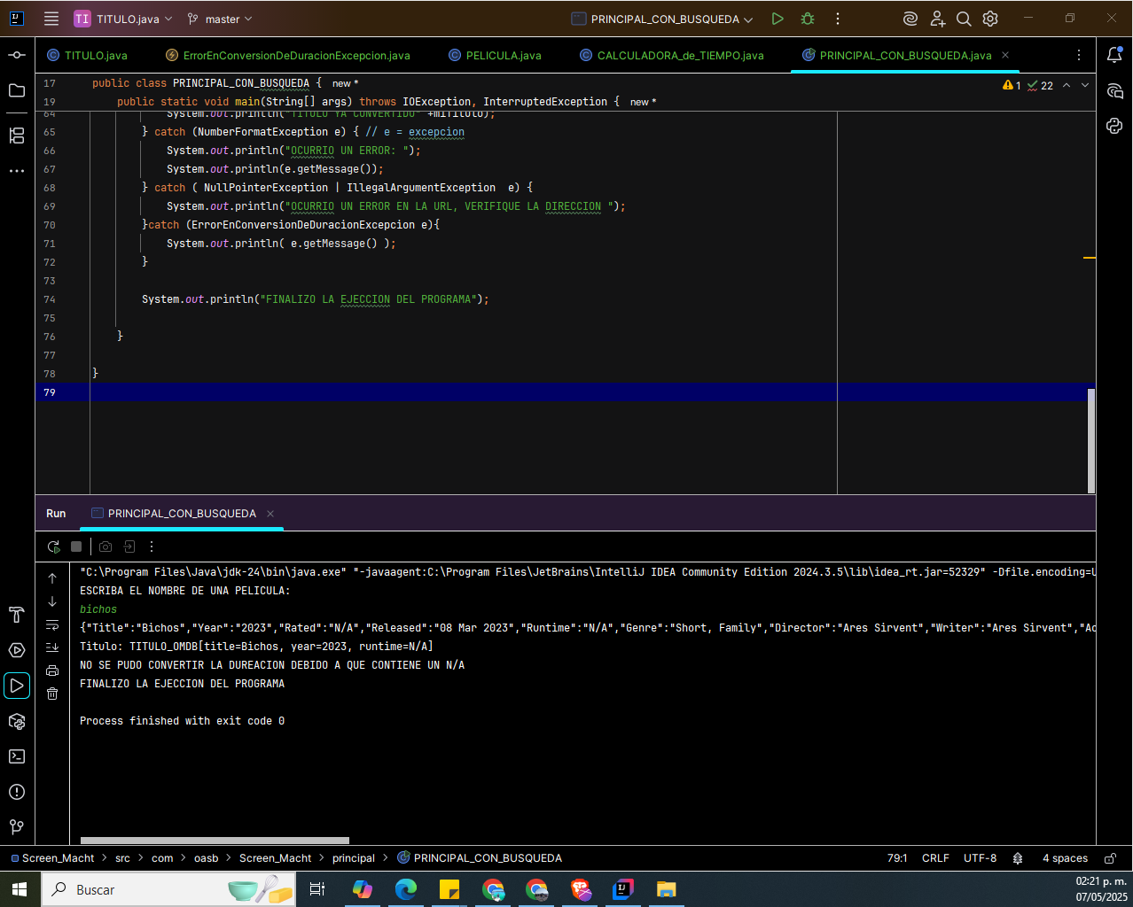Go to previous highlighted problem arrow
This screenshot has width=1133, height=907.
click(x=1067, y=85)
